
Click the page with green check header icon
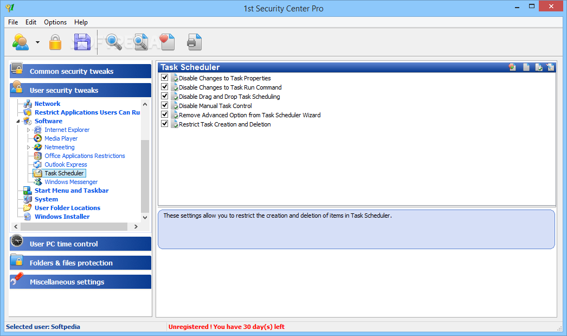539,67
